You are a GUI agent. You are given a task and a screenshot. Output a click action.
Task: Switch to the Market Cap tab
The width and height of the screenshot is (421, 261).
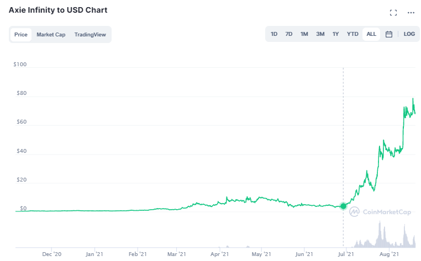click(51, 35)
